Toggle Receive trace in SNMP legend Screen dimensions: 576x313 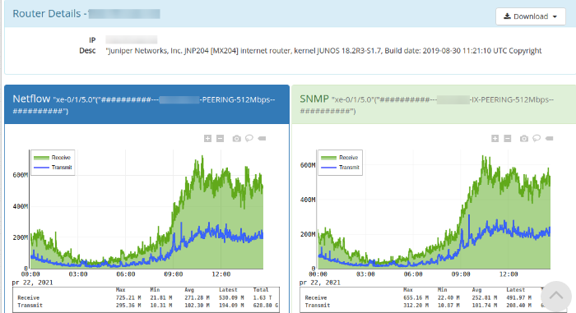(339, 158)
